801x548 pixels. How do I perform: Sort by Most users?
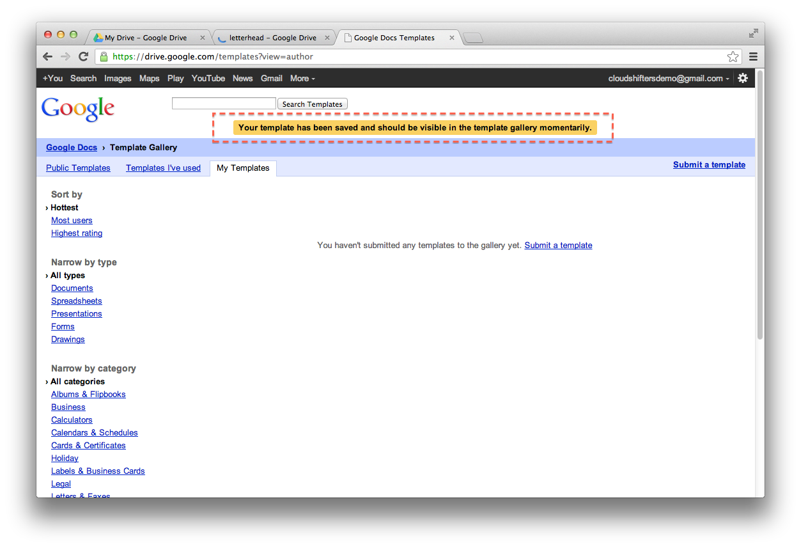tap(72, 220)
